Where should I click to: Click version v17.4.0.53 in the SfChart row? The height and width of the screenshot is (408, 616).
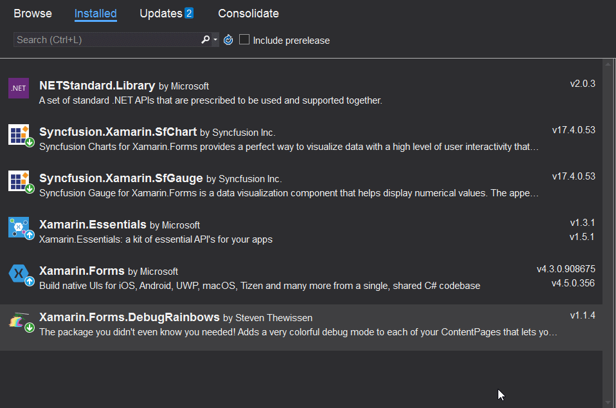coord(574,130)
